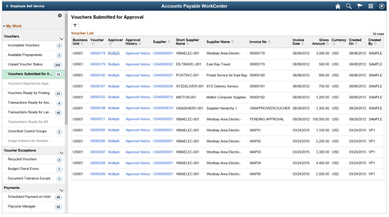Sort by Voucher column arrow

tap(93, 44)
